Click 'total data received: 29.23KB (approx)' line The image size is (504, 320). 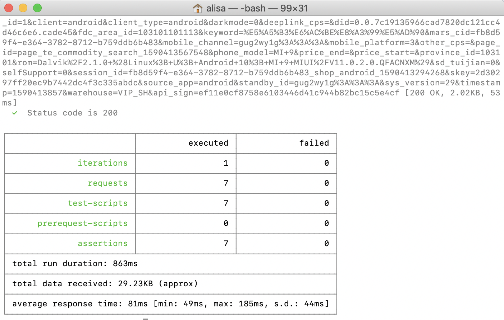105,284
